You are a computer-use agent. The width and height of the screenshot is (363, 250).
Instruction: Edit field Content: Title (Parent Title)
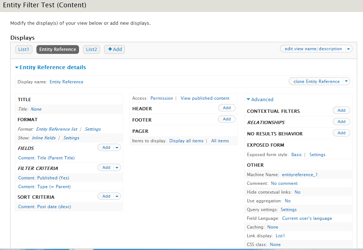coord(46,158)
